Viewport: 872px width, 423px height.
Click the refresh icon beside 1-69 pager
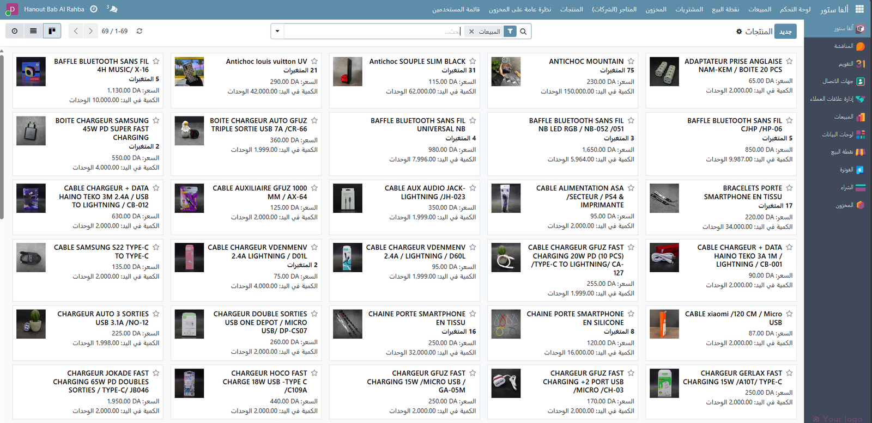(x=140, y=31)
